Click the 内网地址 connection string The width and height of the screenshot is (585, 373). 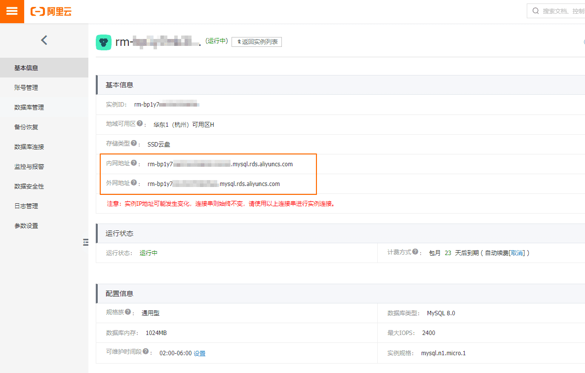coord(220,164)
